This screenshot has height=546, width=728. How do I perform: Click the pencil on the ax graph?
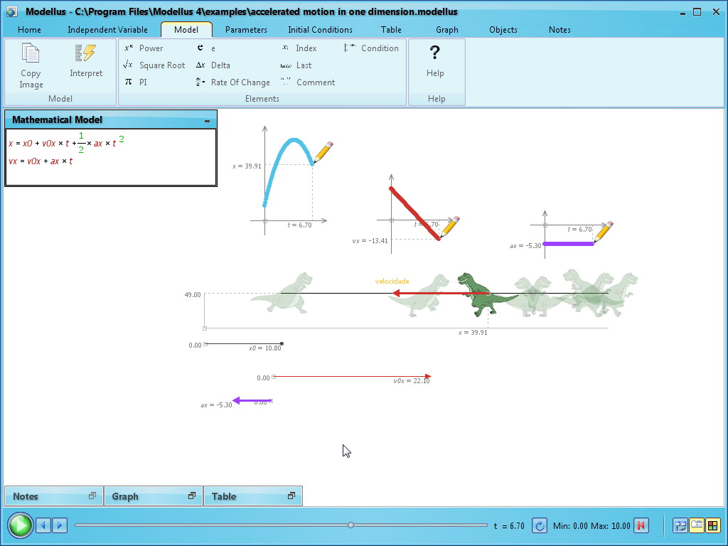click(x=604, y=232)
